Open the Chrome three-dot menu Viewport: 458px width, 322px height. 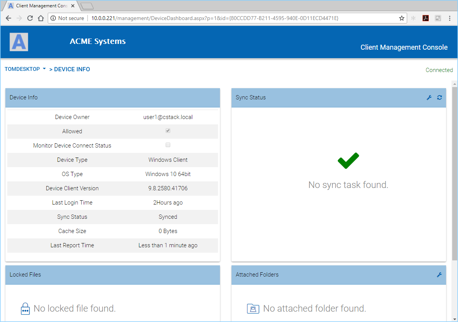point(450,18)
